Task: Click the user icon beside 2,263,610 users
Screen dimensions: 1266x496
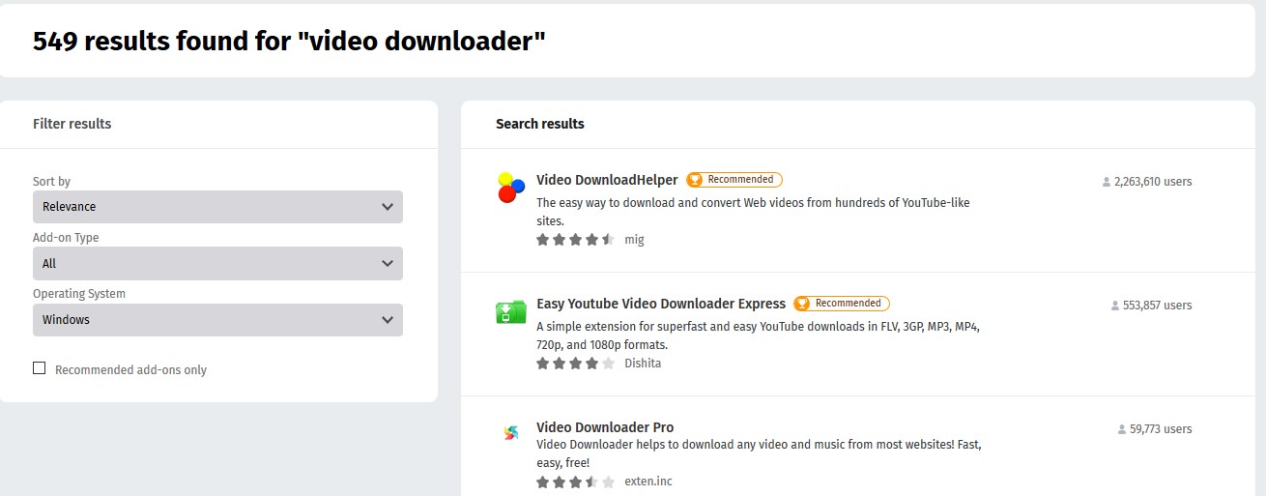Action: (x=1107, y=182)
